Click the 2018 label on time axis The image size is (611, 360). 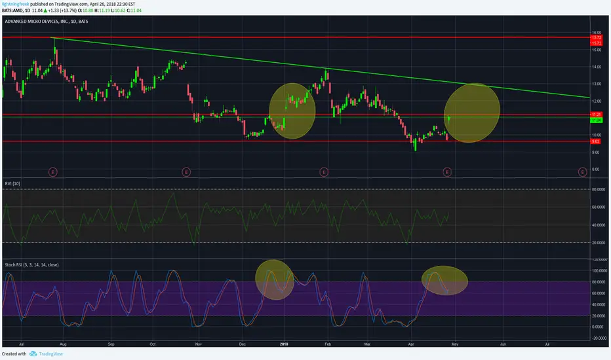coord(284,344)
